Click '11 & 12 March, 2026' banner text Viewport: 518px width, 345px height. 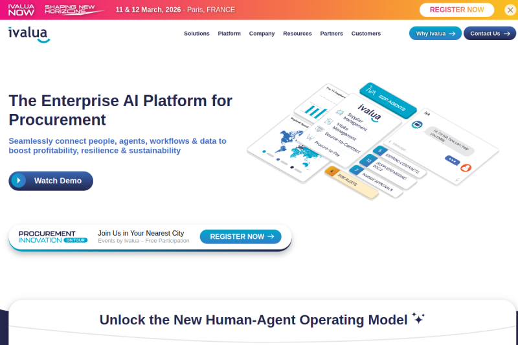click(148, 10)
